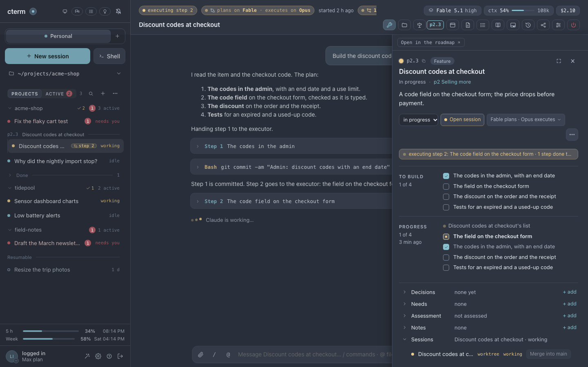Click the muted bell notifications icon

118,11
